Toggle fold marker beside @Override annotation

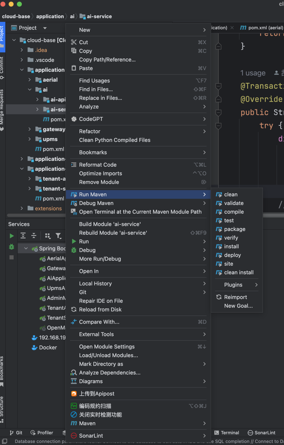coord(218,99)
